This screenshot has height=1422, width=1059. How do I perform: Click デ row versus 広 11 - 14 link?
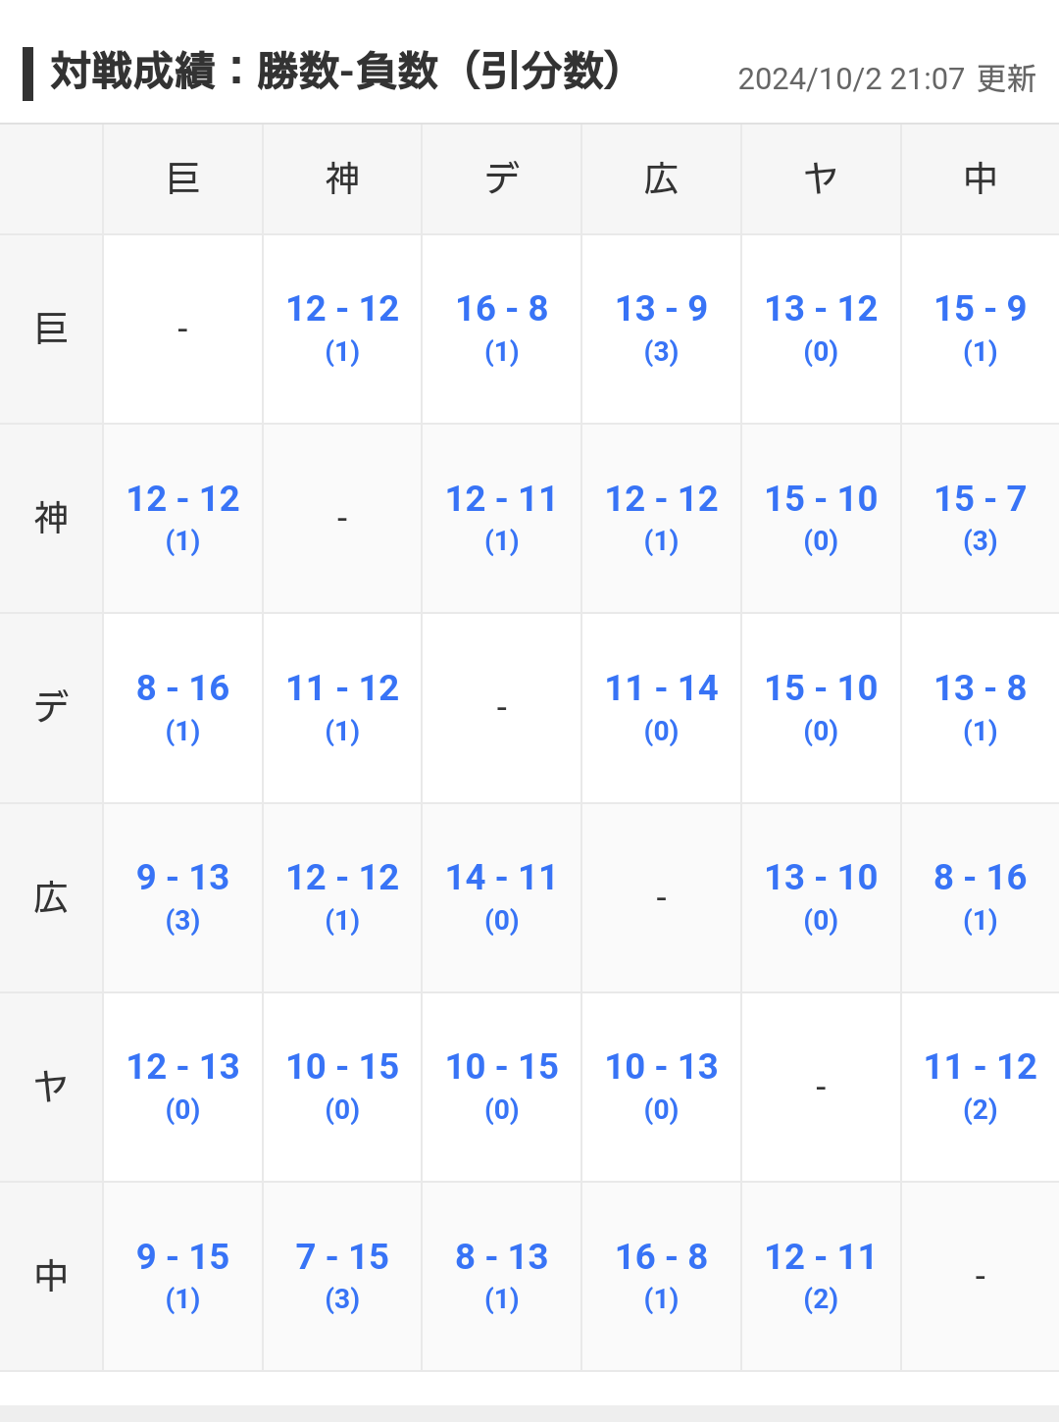pos(661,689)
